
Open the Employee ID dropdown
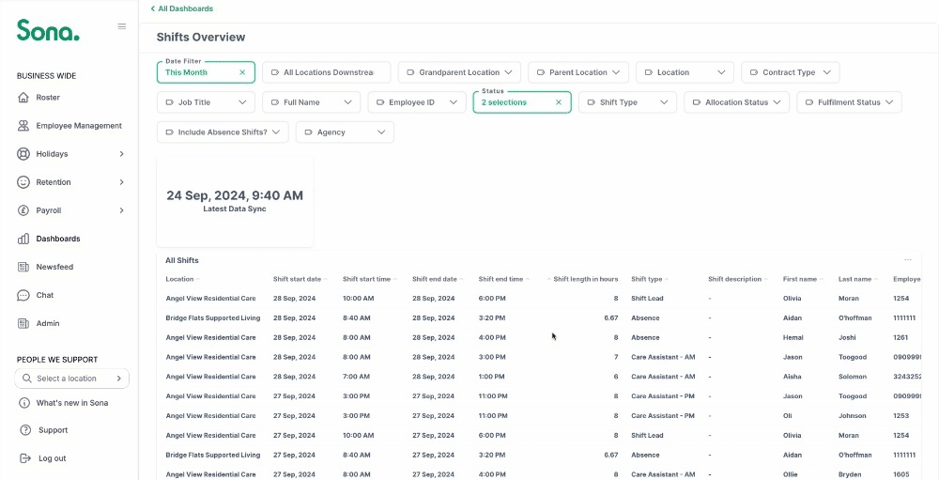(417, 102)
